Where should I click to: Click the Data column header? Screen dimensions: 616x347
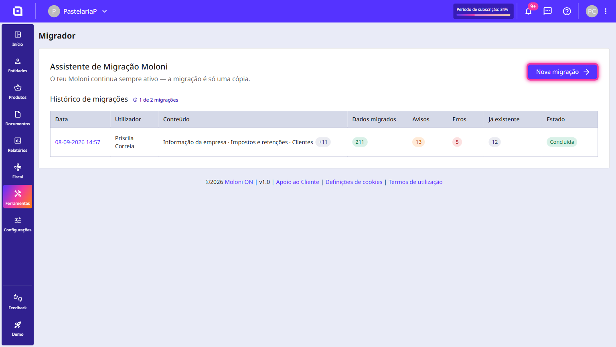(80, 119)
